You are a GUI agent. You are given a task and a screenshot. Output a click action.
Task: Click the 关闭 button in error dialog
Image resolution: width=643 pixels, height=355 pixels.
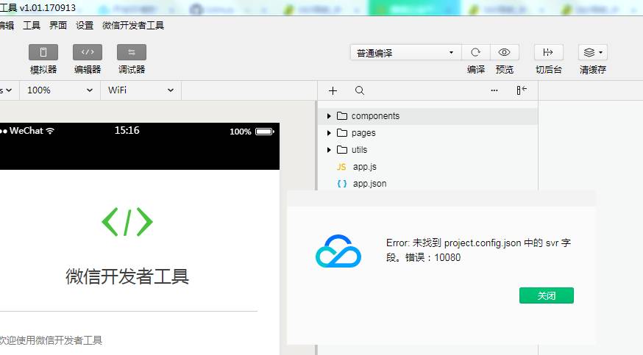(546, 295)
